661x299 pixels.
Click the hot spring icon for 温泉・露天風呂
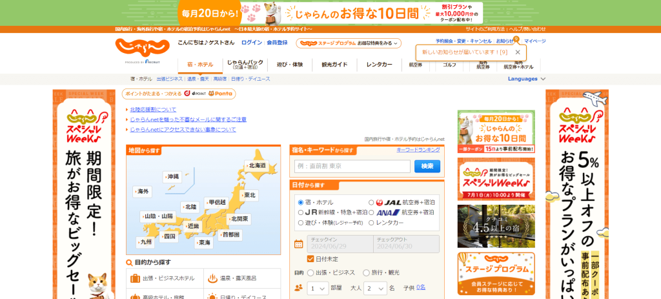pyautogui.click(x=212, y=278)
